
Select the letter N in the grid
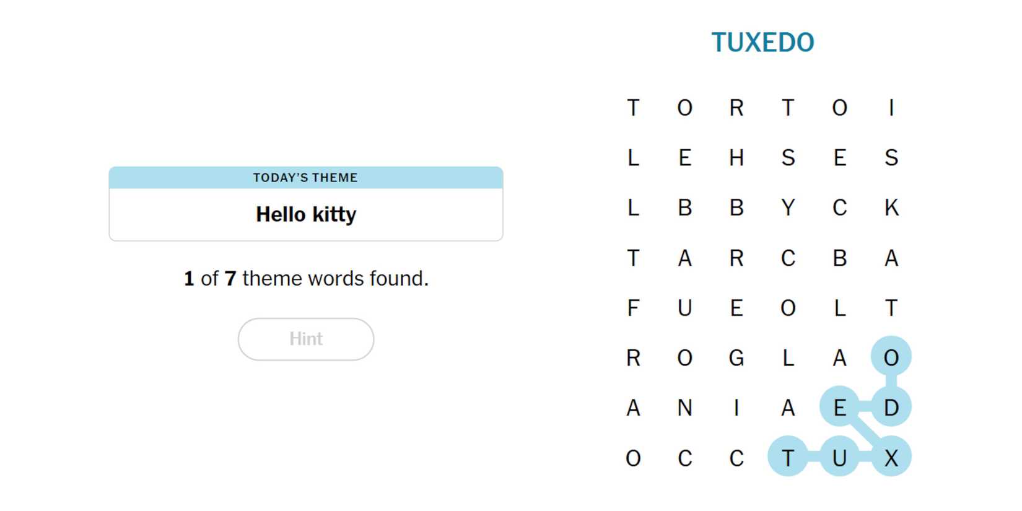[684, 408]
